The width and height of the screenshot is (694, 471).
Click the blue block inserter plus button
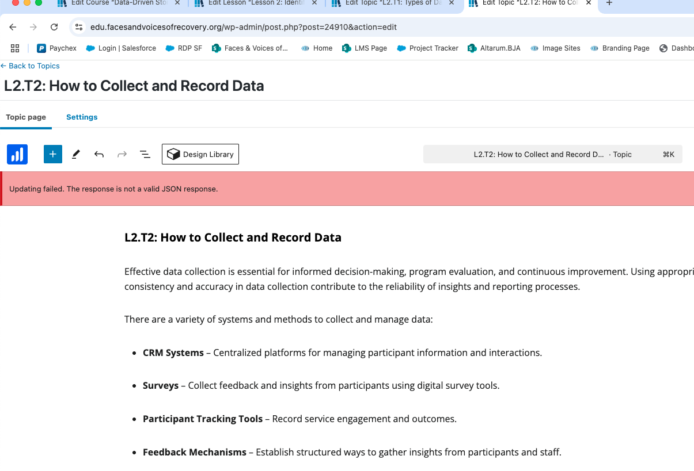(x=52, y=154)
